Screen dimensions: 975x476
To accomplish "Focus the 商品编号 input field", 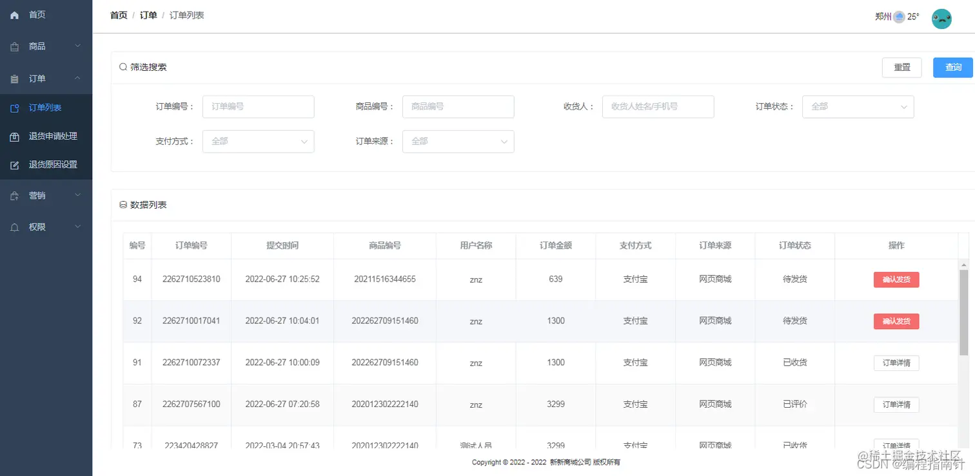I will point(458,107).
